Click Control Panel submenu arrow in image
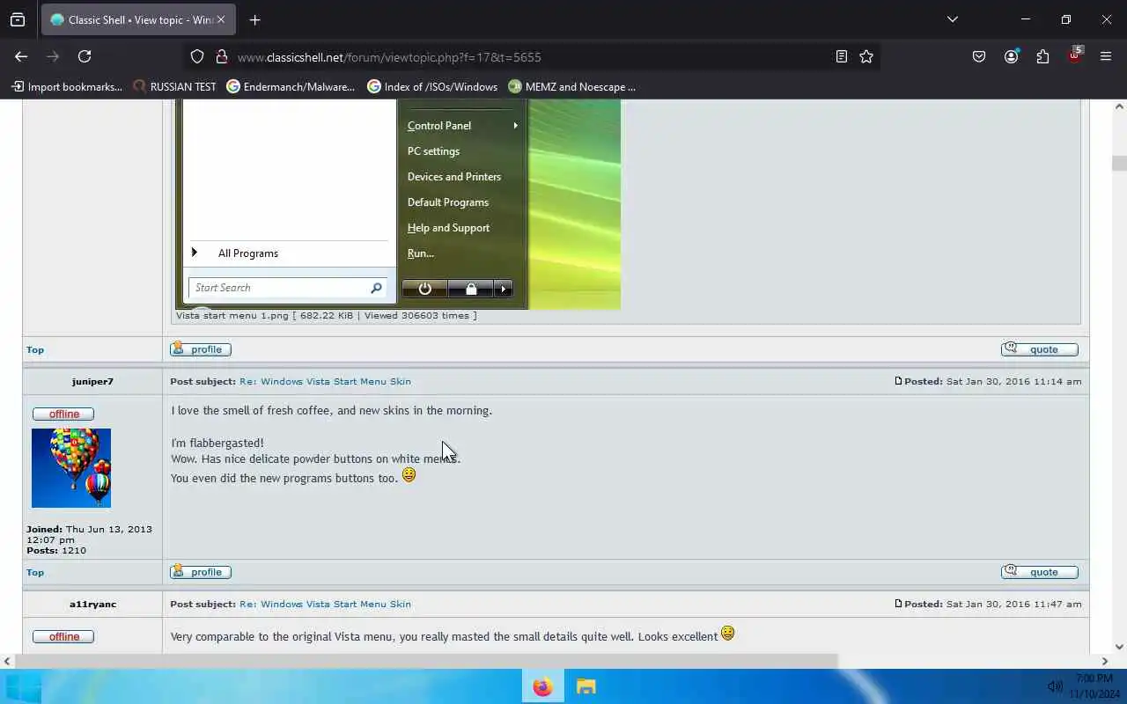The width and height of the screenshot is (1127, 704). tap(515, 126)
